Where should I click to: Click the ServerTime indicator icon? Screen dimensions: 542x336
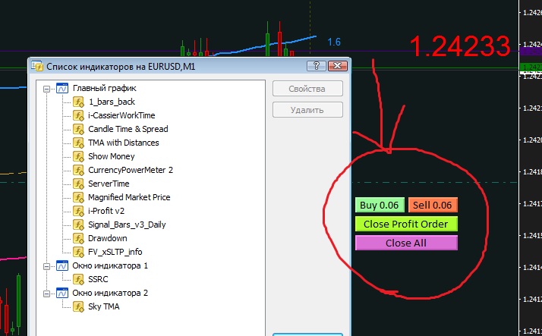[78, 184]
